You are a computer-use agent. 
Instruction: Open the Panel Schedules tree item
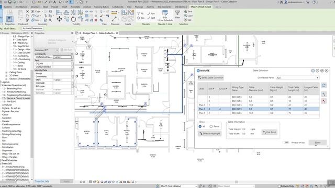[x=9, y=160]
